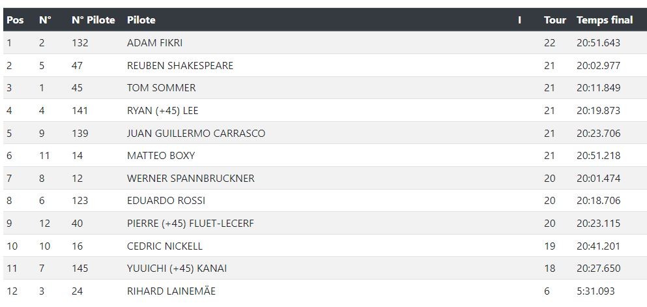Click the Pilote column header
The height and width of the screenshot is (307, 647).
(141, 20)
